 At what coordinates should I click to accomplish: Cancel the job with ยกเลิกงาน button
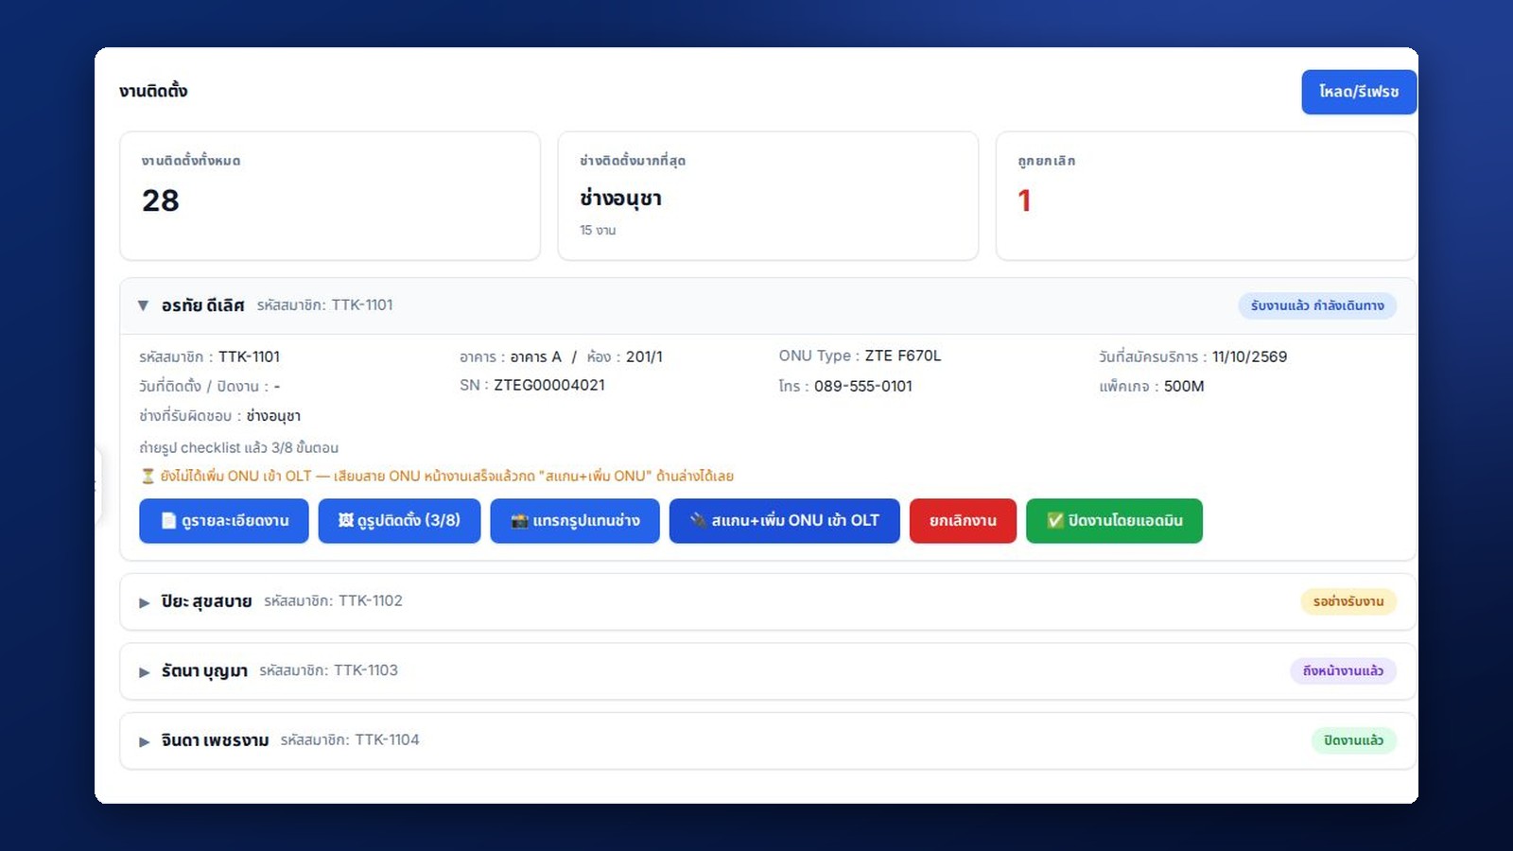pos(963,521)
